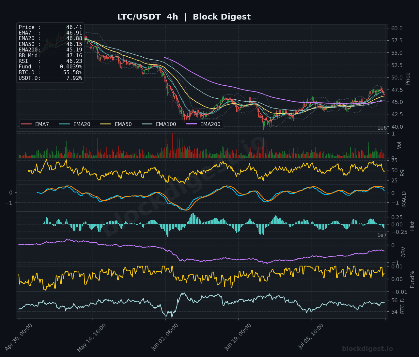Select the Price 46.41 row in stats box

point(50,28)
